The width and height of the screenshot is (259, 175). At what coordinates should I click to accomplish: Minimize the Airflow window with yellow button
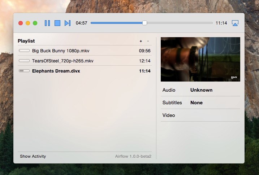click(x=28, y=23)
